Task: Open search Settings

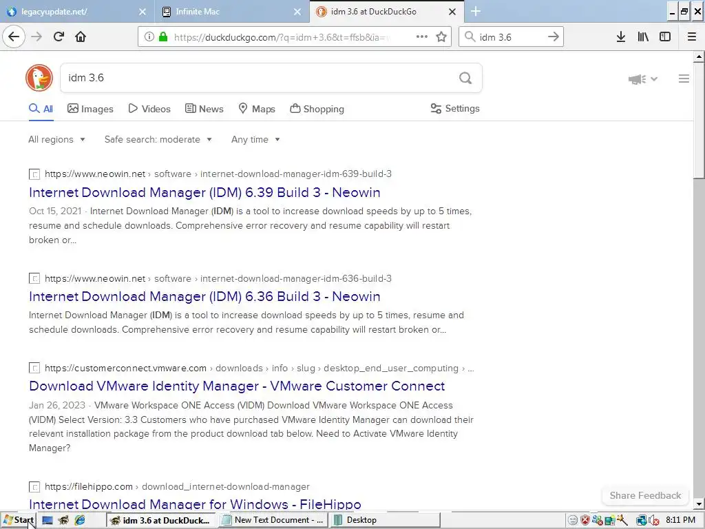Action: (x=455, y=108)
